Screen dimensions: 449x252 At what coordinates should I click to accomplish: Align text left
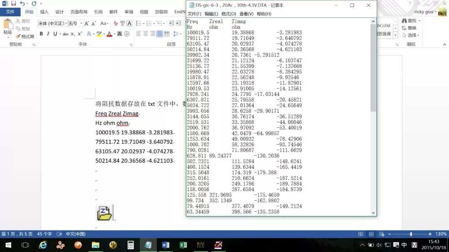click(x=138, y=34)
